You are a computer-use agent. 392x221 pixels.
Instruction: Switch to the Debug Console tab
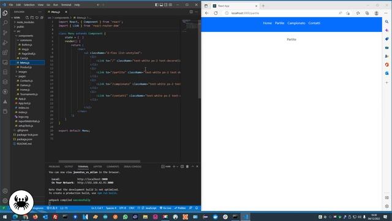[x=132, y=166]
